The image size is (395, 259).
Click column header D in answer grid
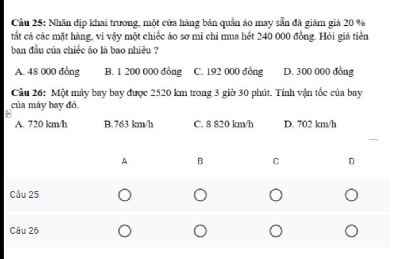point(351,162)
